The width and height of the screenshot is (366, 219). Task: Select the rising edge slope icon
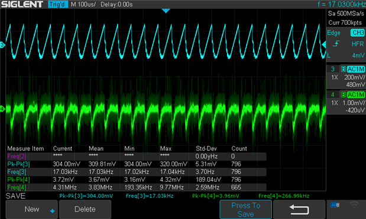(x=336, y=44)
